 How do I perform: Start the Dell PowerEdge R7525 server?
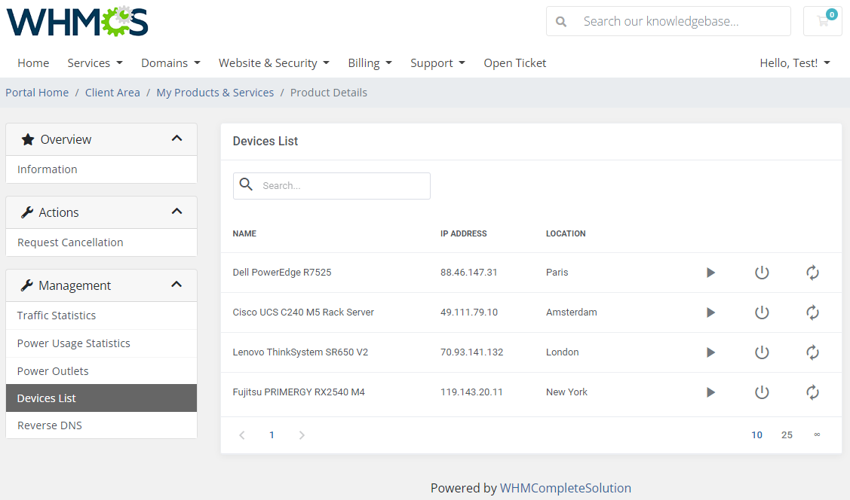pyautogui.click(x=710, y=273)
